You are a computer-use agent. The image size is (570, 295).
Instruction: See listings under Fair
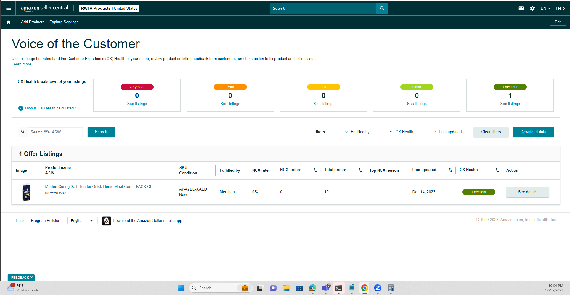pyautogui.click(x=324, y=104)
